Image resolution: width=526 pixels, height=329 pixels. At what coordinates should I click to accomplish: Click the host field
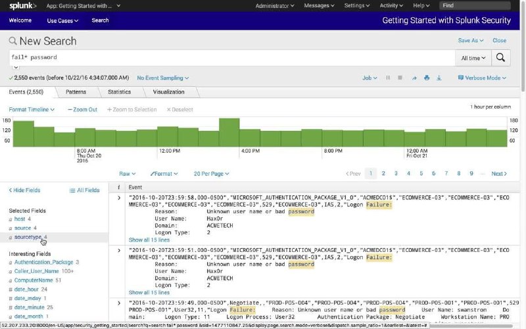click(x=20, y=219)
